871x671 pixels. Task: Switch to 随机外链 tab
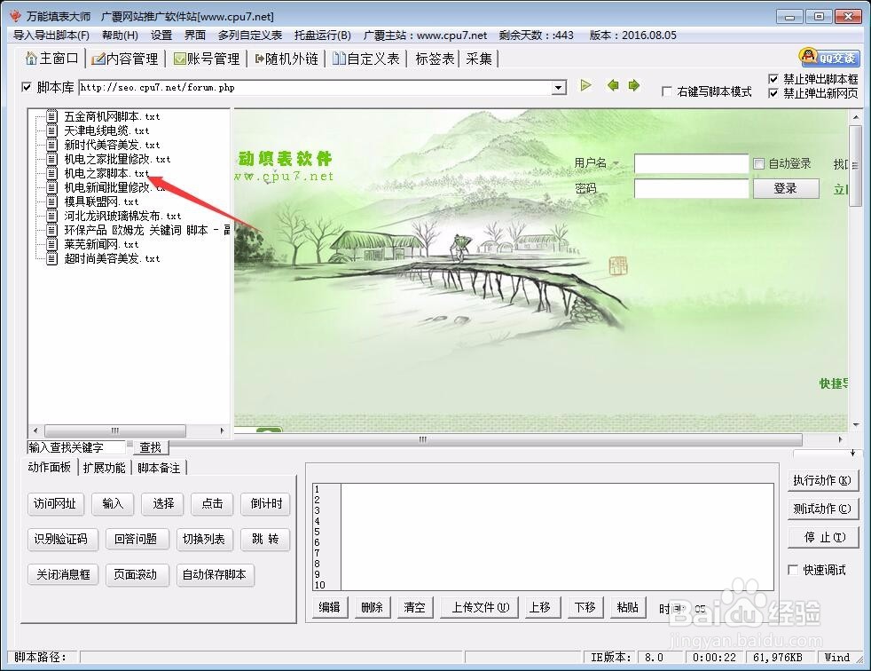[286, 59]
